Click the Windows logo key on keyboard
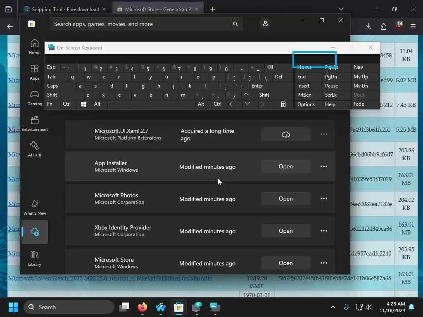Viewport: 423px width, 317px height. pos(83,104)
